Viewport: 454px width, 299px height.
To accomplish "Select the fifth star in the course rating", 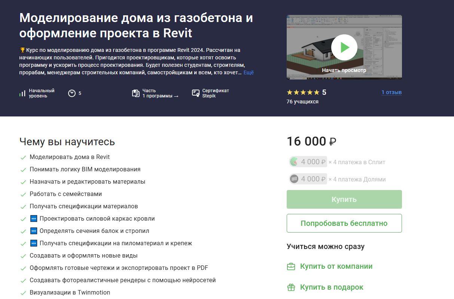I will [316, 92].
